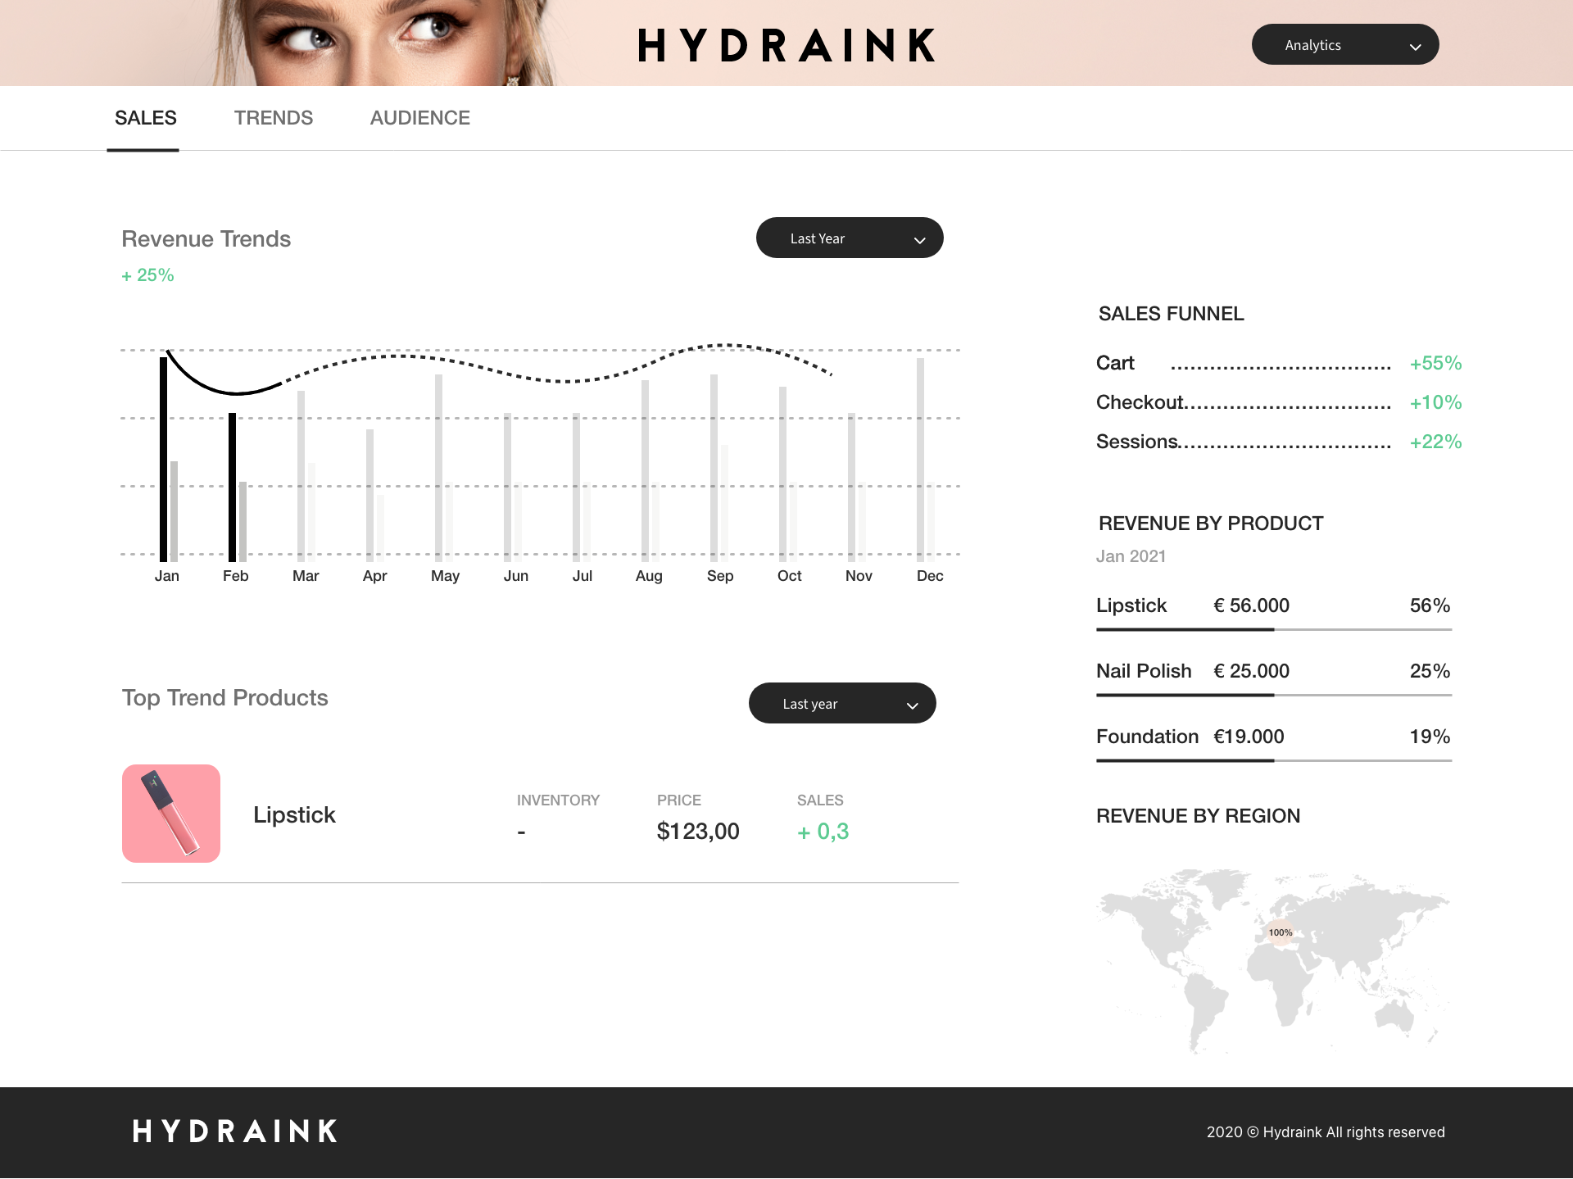
Task: Click the 100% marker on world map
Action: (x=1280, y=932)
